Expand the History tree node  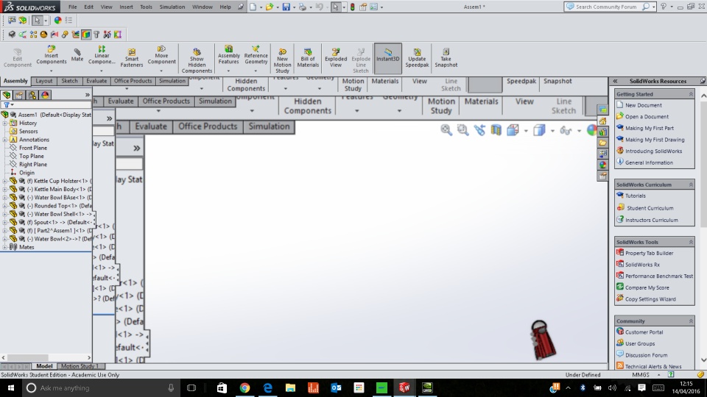[x=5, y=123]
